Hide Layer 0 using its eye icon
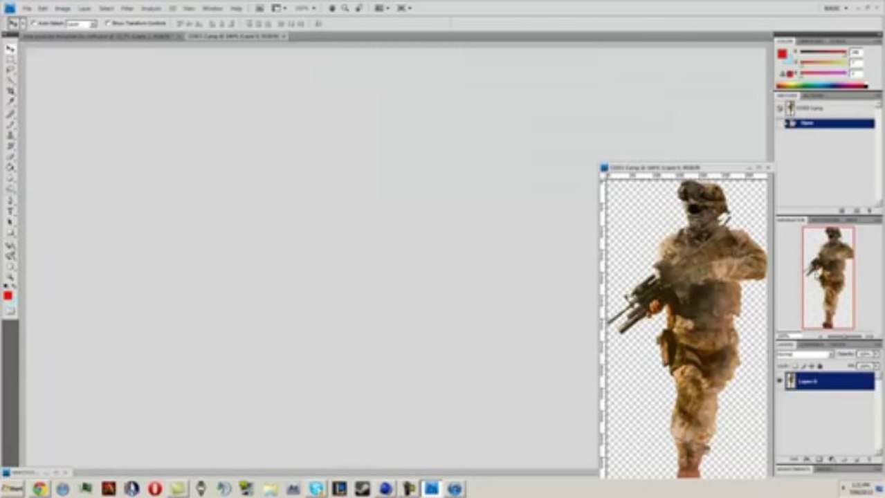Screen dimensions: 885x498 [780, 380]
